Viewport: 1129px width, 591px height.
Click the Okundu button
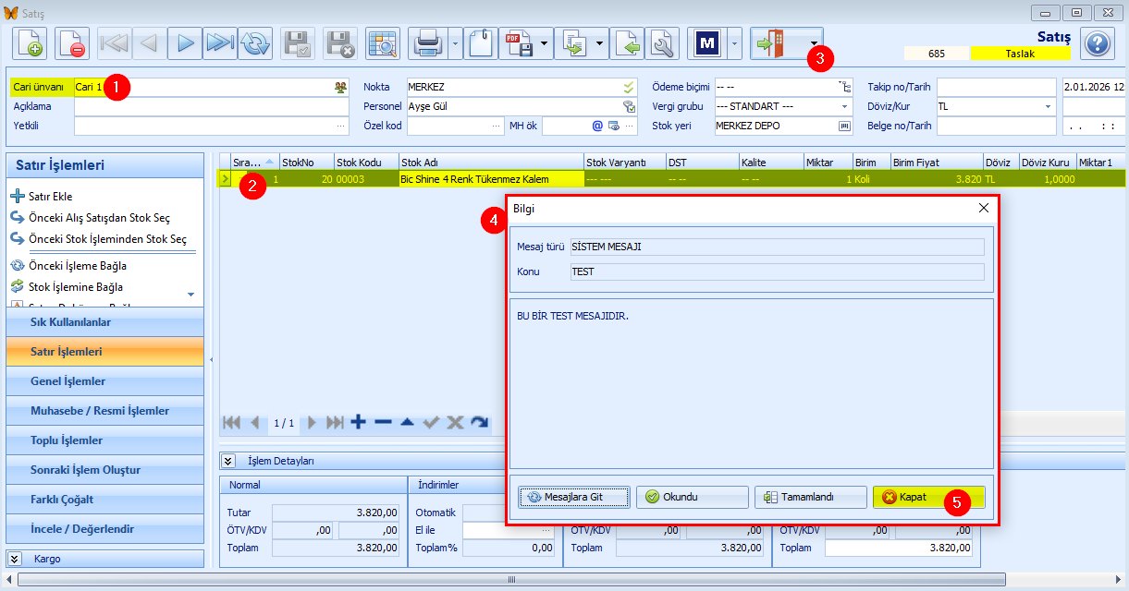click(692, 497)
